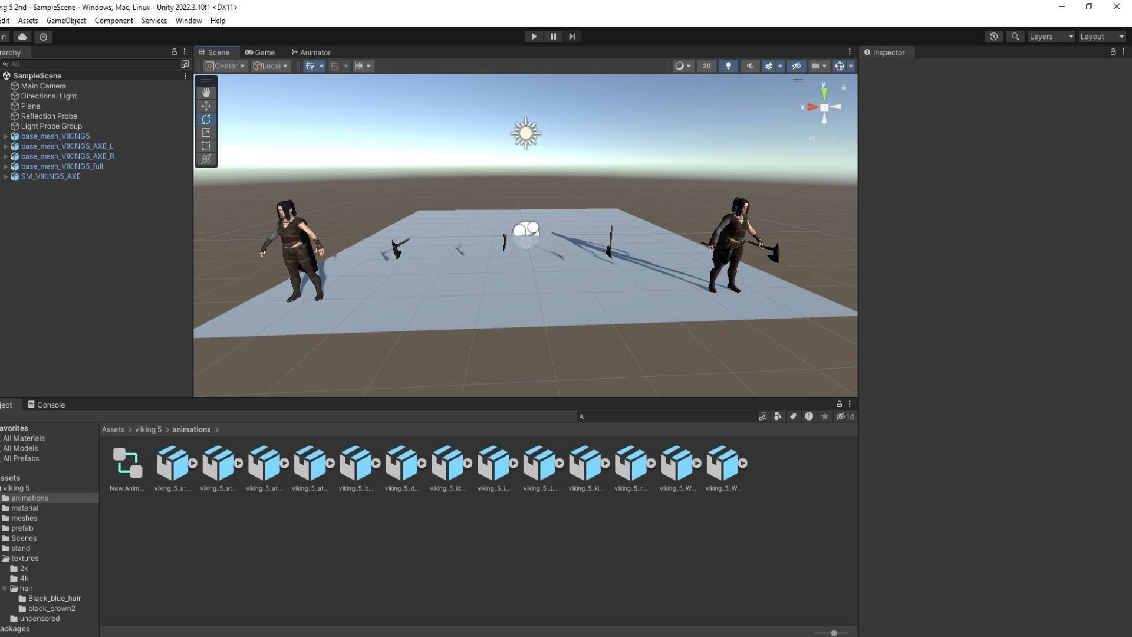Toggle hidden objects visibility in Scene
Viewport: 1132px width, 637px height.
coord(796,66)
